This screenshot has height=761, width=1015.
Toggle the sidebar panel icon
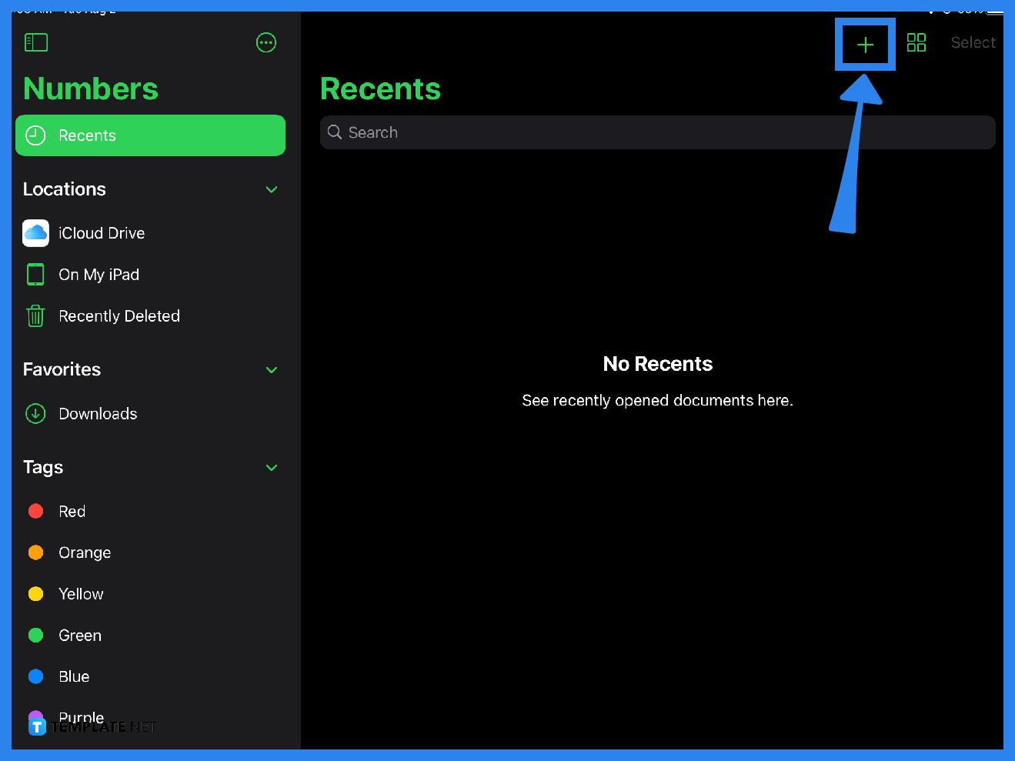coord(36,42)
